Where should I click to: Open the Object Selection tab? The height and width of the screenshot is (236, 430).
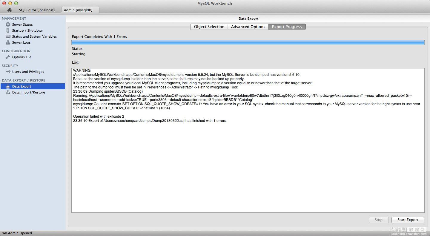coord(209,27)
